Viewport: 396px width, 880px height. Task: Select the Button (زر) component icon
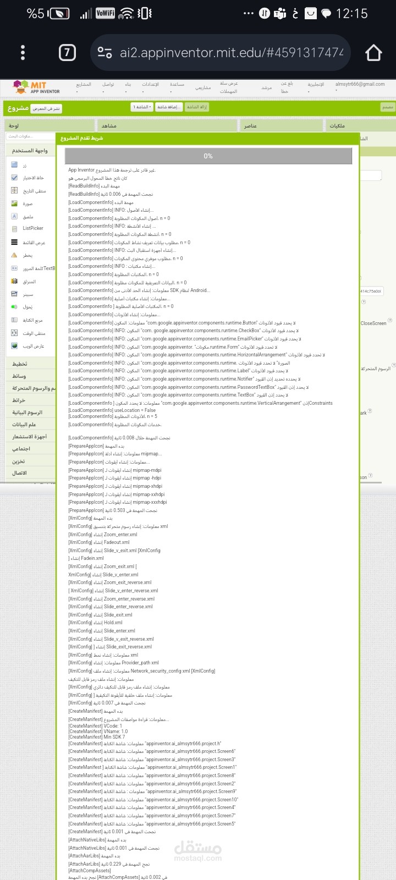(x=14, y=164)
